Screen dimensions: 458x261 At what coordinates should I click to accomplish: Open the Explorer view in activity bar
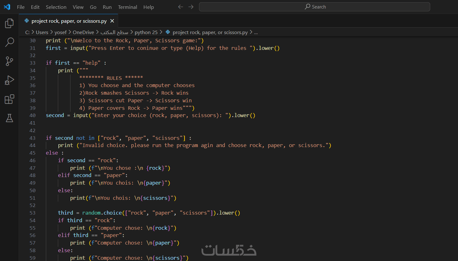coord(9,23)
